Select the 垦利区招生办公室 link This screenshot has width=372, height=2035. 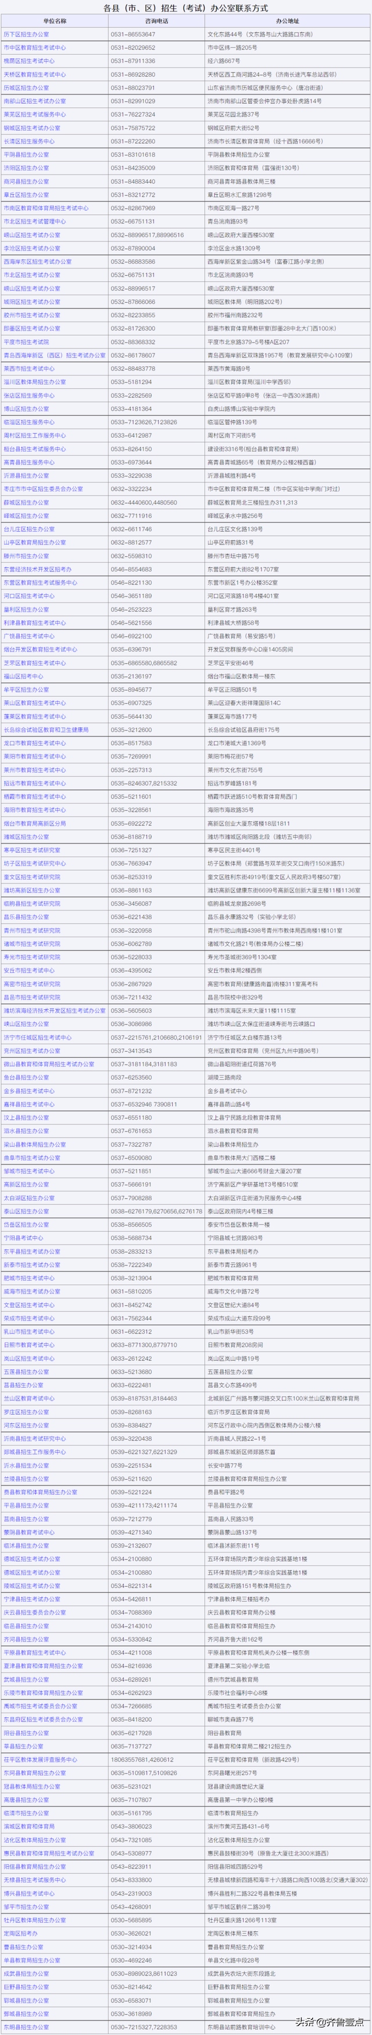(26, 609)
